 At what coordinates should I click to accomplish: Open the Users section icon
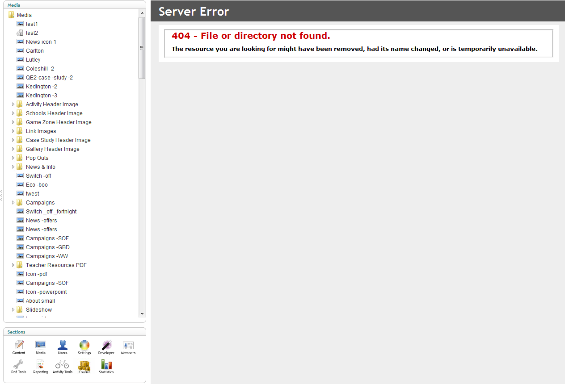pyautogui.click(x=63, y=345)
